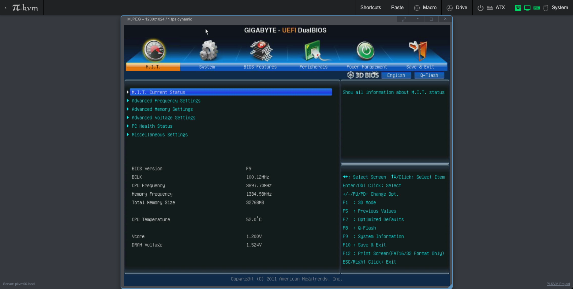Click the Vcore value 1.200V
Screen dimensions: 573x289
point(254,237)
